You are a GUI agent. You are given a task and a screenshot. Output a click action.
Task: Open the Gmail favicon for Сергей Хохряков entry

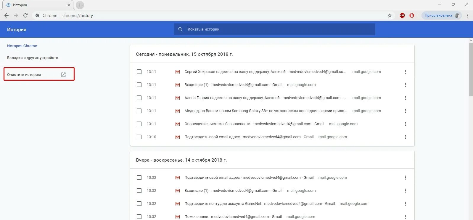pos(178,72)
